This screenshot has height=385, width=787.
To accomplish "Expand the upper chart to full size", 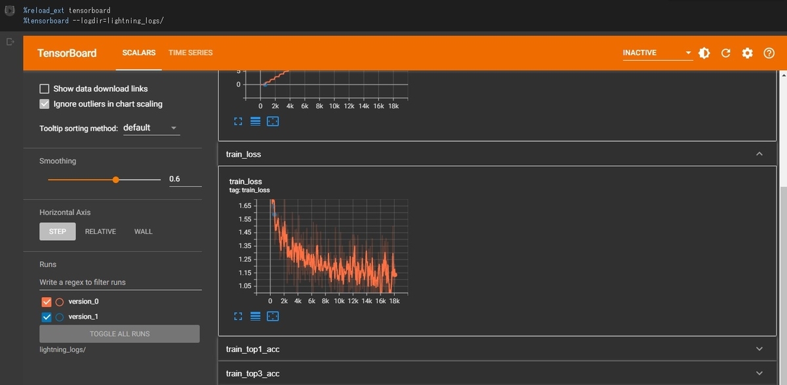I will pos(238,122).
